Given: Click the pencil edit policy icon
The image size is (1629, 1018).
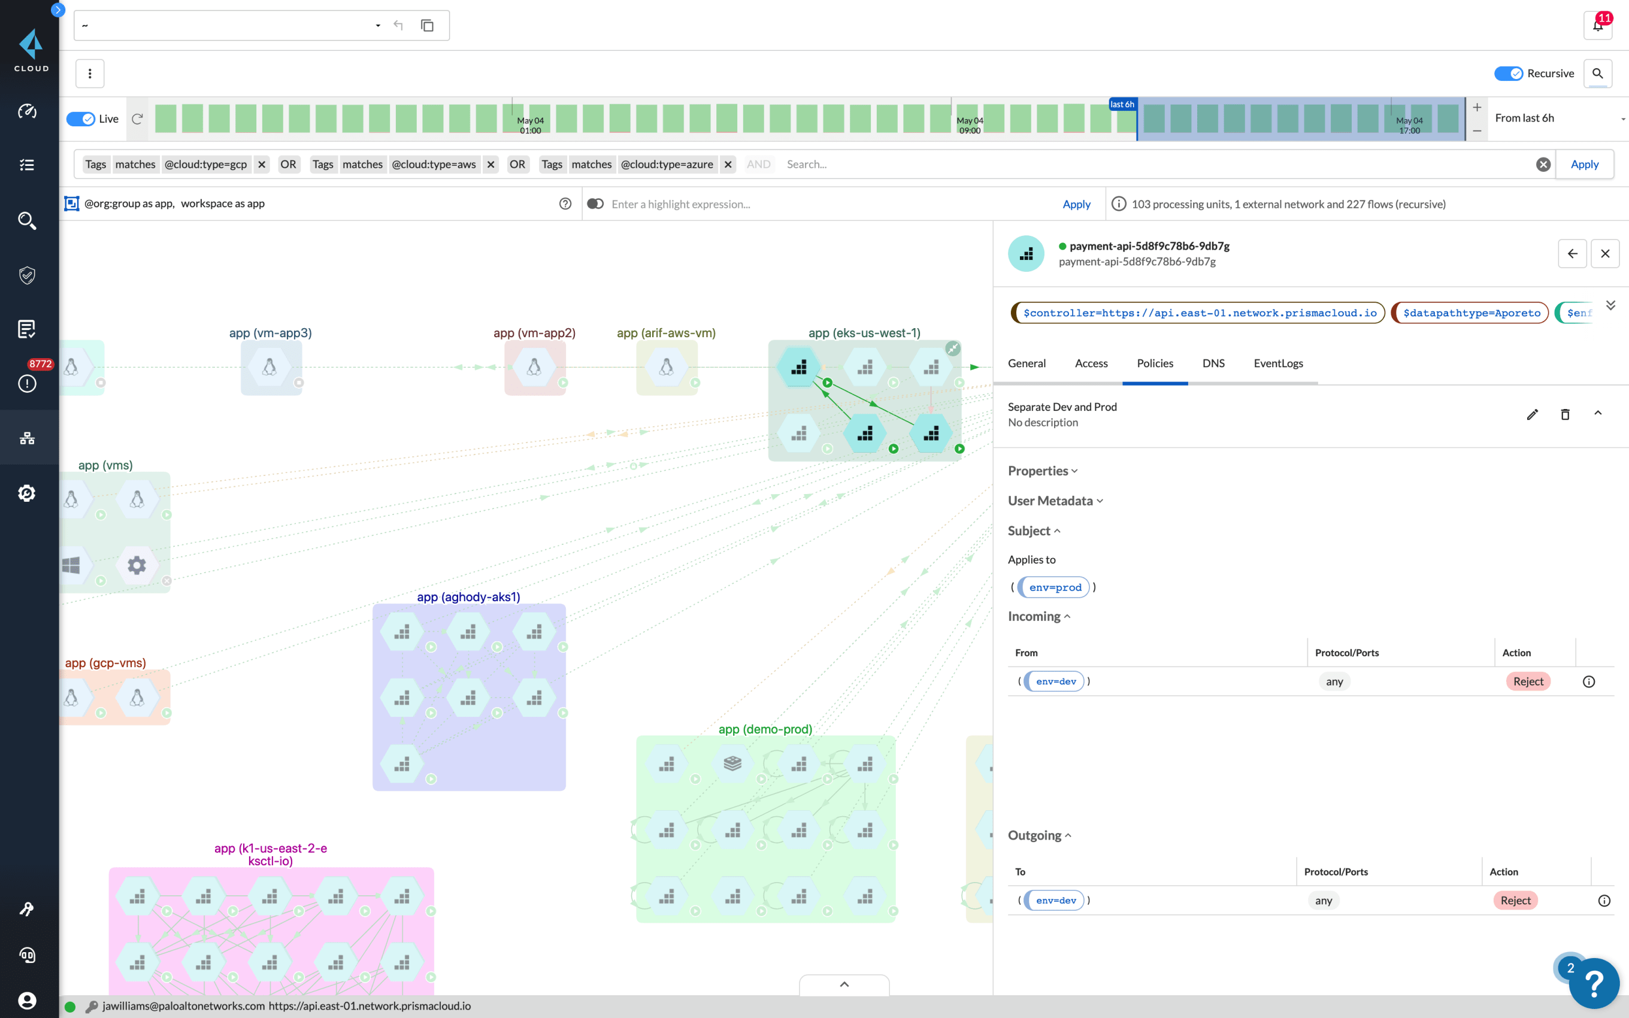Looking at the screenshot, I should tap(1532, 414).
